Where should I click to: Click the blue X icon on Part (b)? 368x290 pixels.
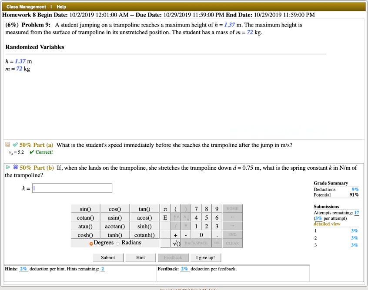16,167
